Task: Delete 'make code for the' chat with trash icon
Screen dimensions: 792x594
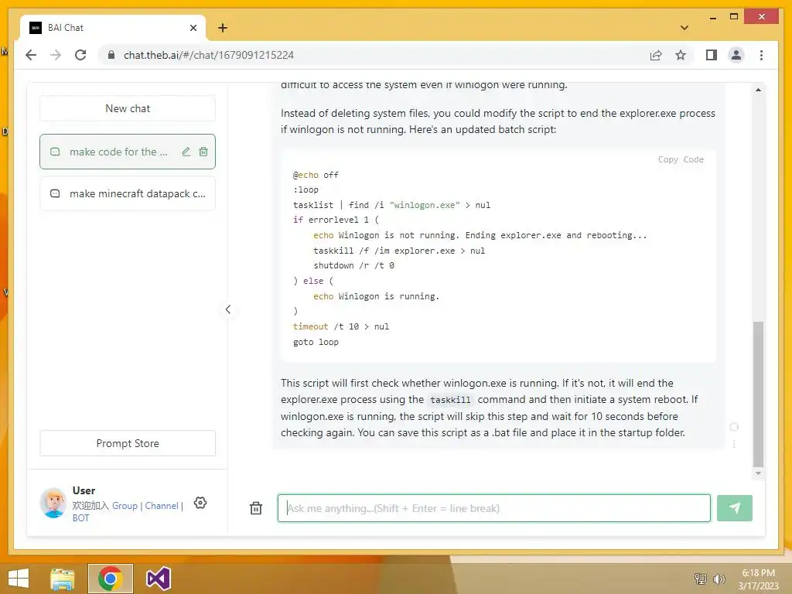Action: tap(203, 152)
